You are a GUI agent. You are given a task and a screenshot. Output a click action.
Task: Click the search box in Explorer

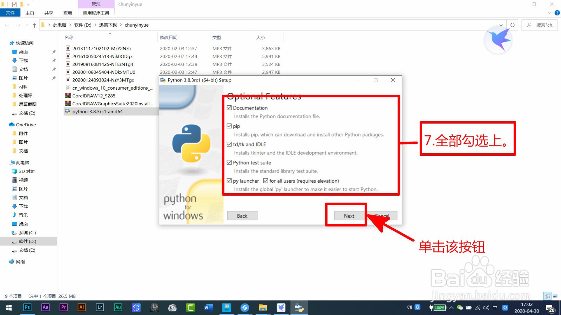point(540,25)
